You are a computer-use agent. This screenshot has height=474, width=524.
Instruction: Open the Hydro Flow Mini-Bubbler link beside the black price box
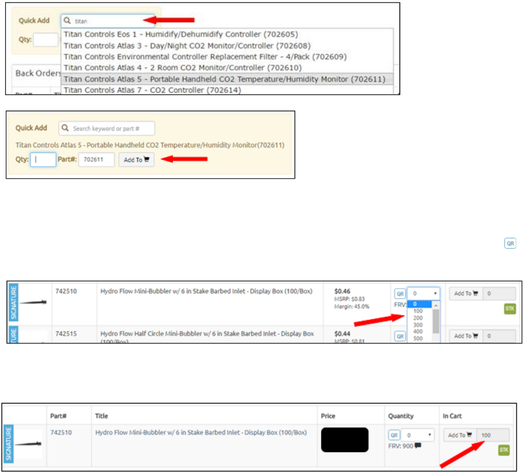(201, 432)
